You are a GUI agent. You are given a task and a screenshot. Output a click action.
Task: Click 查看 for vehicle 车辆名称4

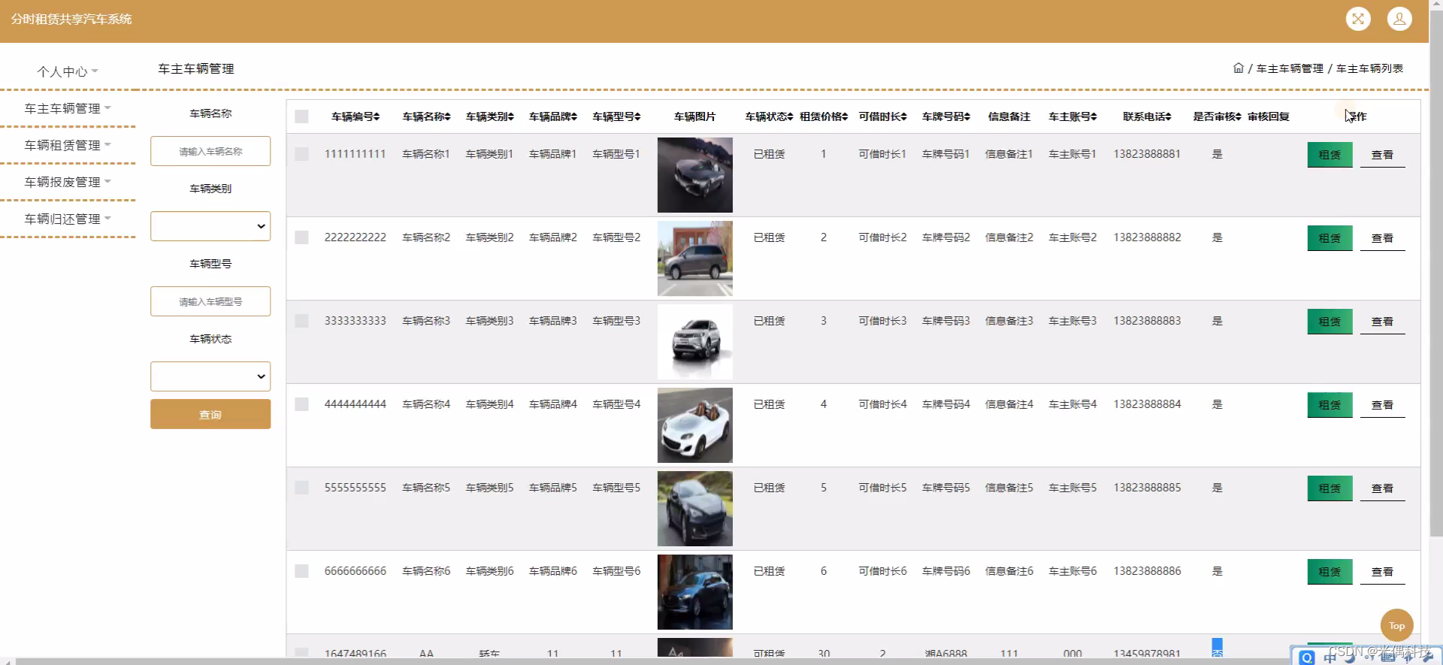[x=1382, y=405]
